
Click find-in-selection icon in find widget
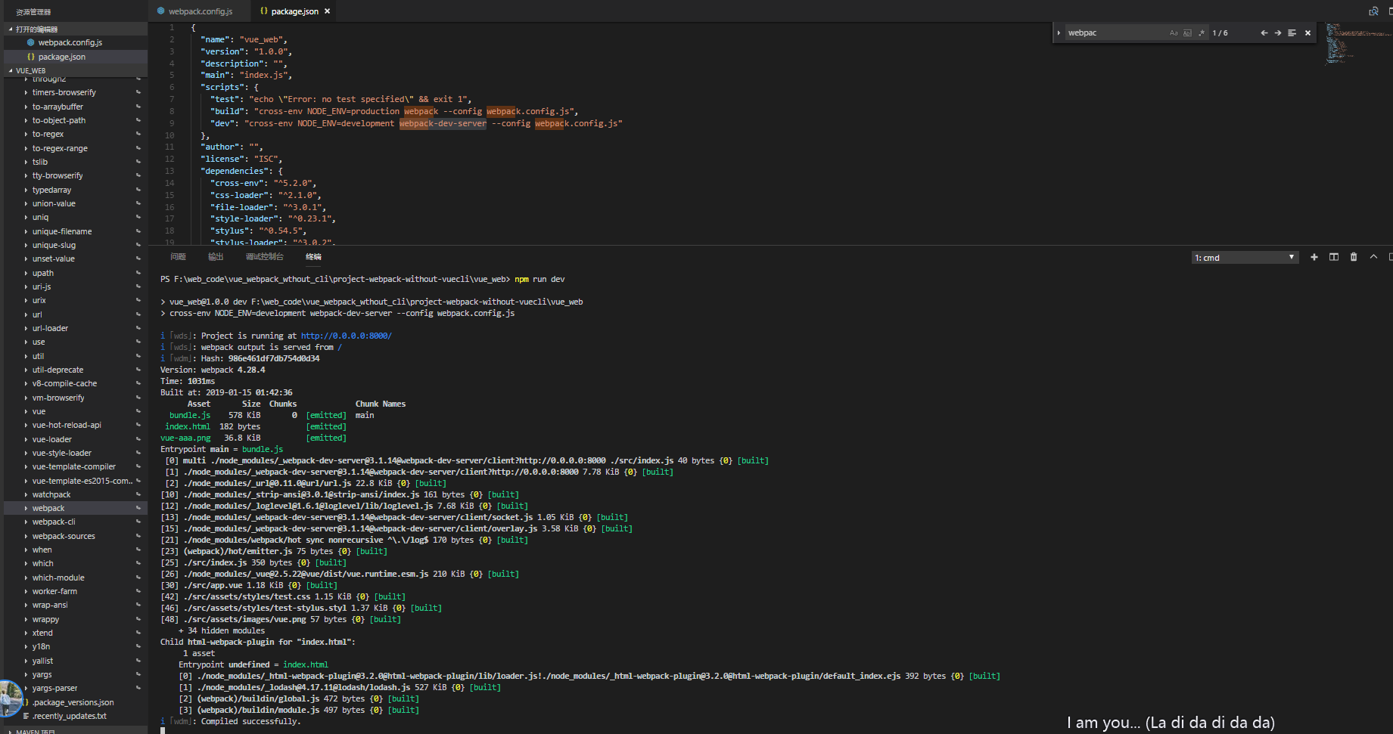pos(1292,33)
